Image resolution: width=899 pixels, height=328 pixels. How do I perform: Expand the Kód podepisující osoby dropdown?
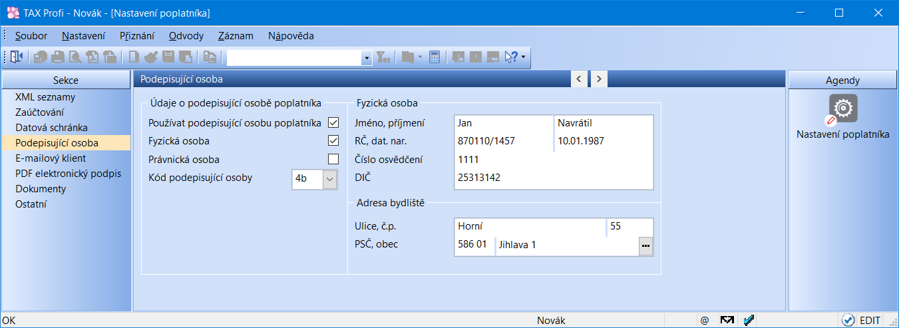click(330, 179)
